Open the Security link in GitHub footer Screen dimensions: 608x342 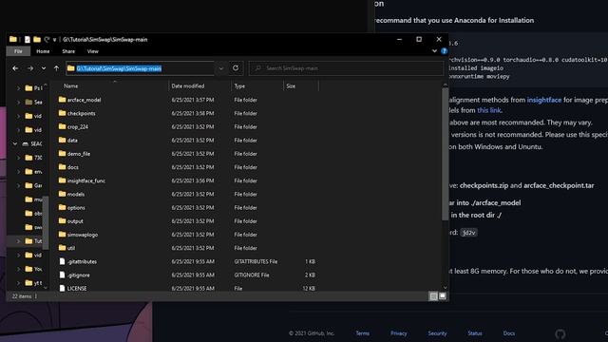(437, 333)
